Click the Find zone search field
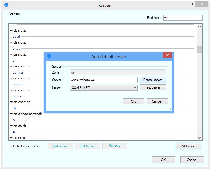This screenshot has height=170, width=211. click(x=183, y=18)
